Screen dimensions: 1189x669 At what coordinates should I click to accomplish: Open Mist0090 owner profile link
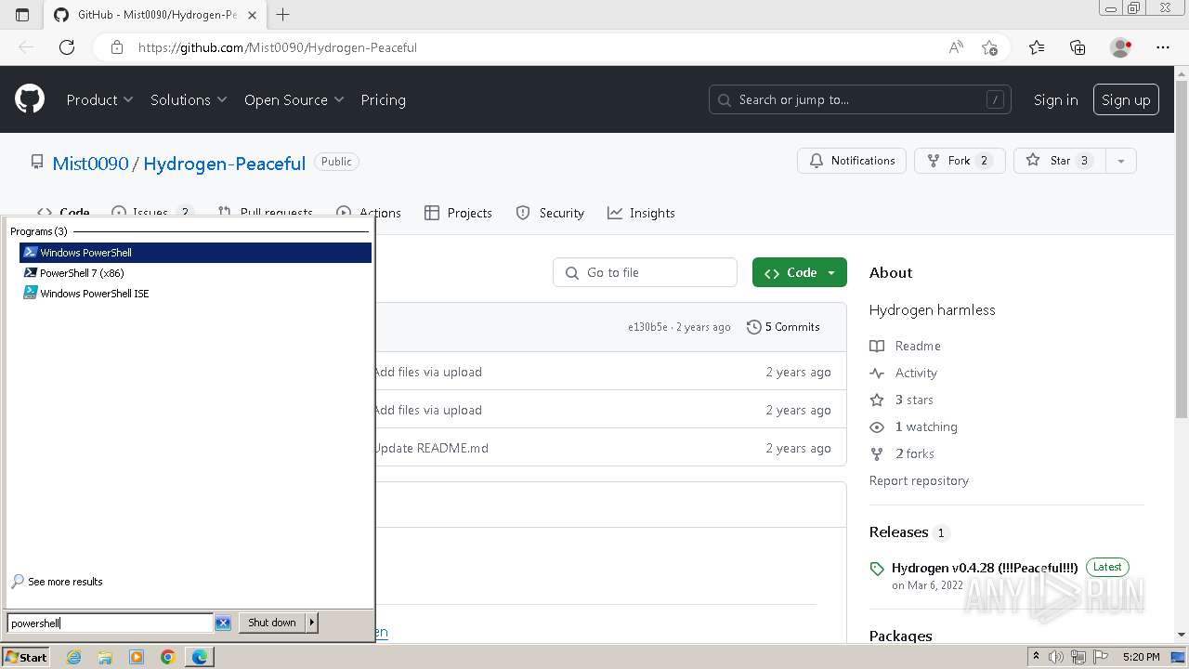coord(90,164)
